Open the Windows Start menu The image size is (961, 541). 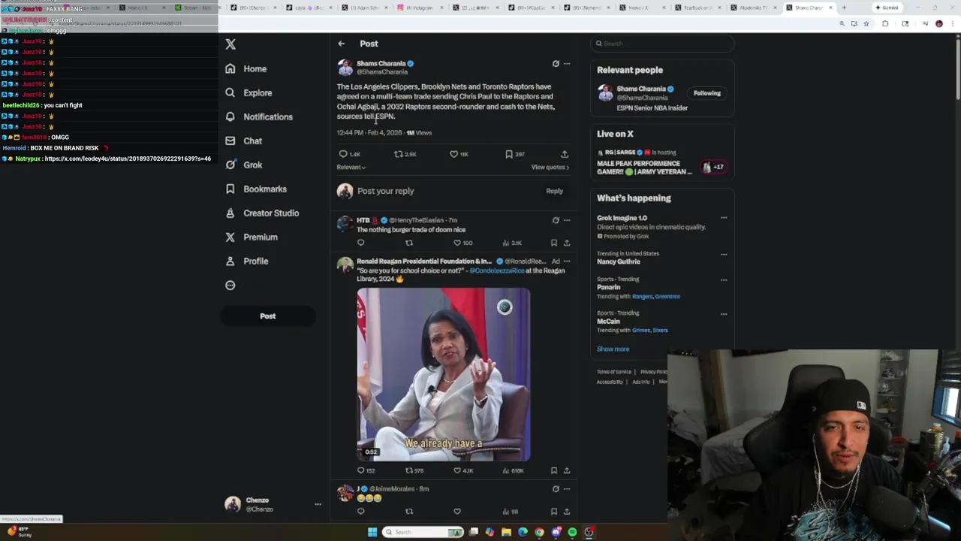372,532
